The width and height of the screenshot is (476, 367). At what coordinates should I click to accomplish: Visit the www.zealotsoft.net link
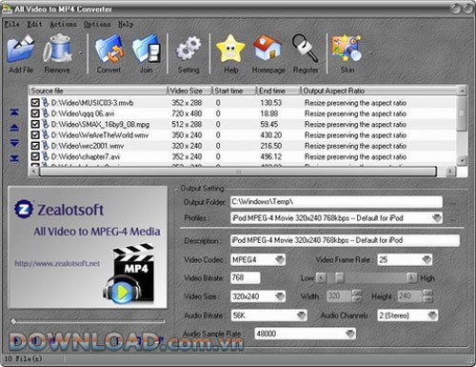57,263
